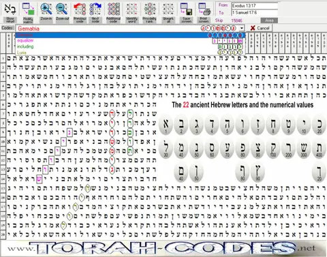The height and width of the screenshot is (257, 327).
Task: Open the Codes dropdown arrow
Action: coord(242,28)
